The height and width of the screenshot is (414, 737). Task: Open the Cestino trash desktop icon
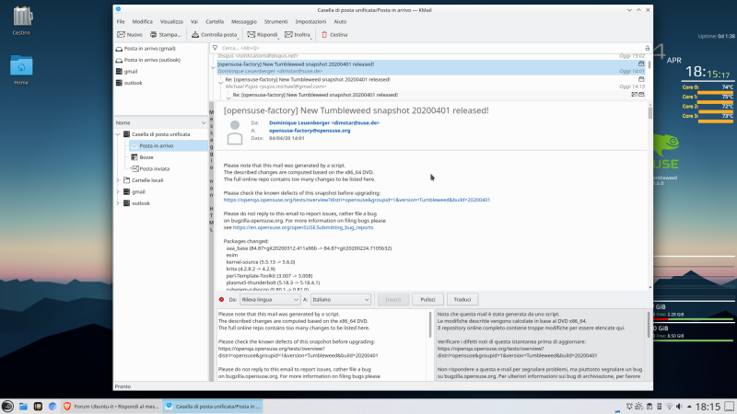pos(21,21)
